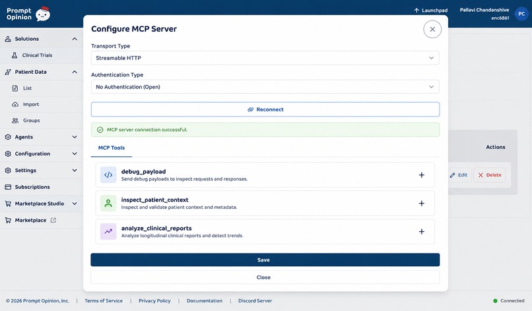Image resolution: width=532 pixels, height=311 pixels.
Task: Click the inspect_patient_context person icon
Action: pyautogui.click(x=108, y=203)
